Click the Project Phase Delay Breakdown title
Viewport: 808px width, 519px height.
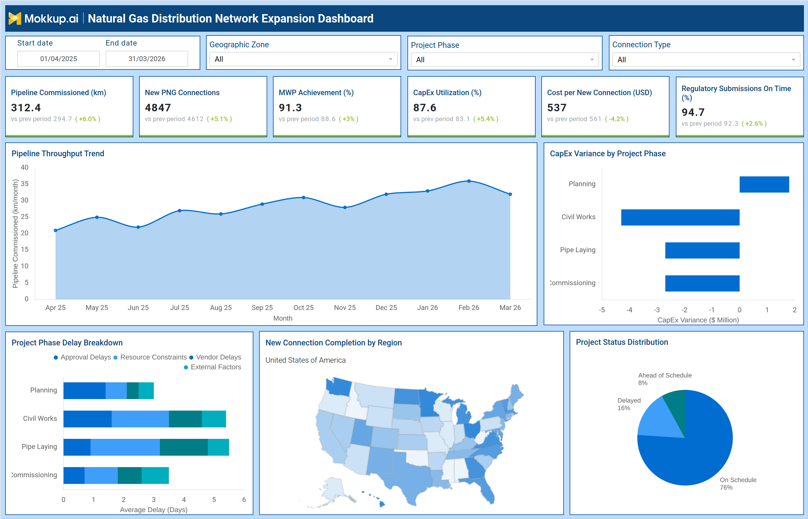(x=67, y=343)
